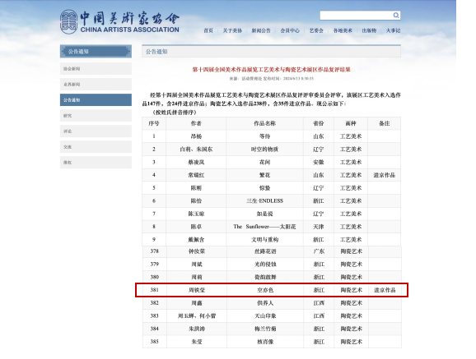Click work title 梅兰竹菊

(265, 329)
